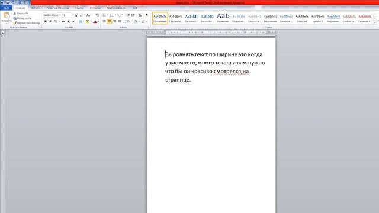Open the Underline style dropdown arrow
Image resolution: width=379 pixels, height=213 pixels.
point(59,21)
